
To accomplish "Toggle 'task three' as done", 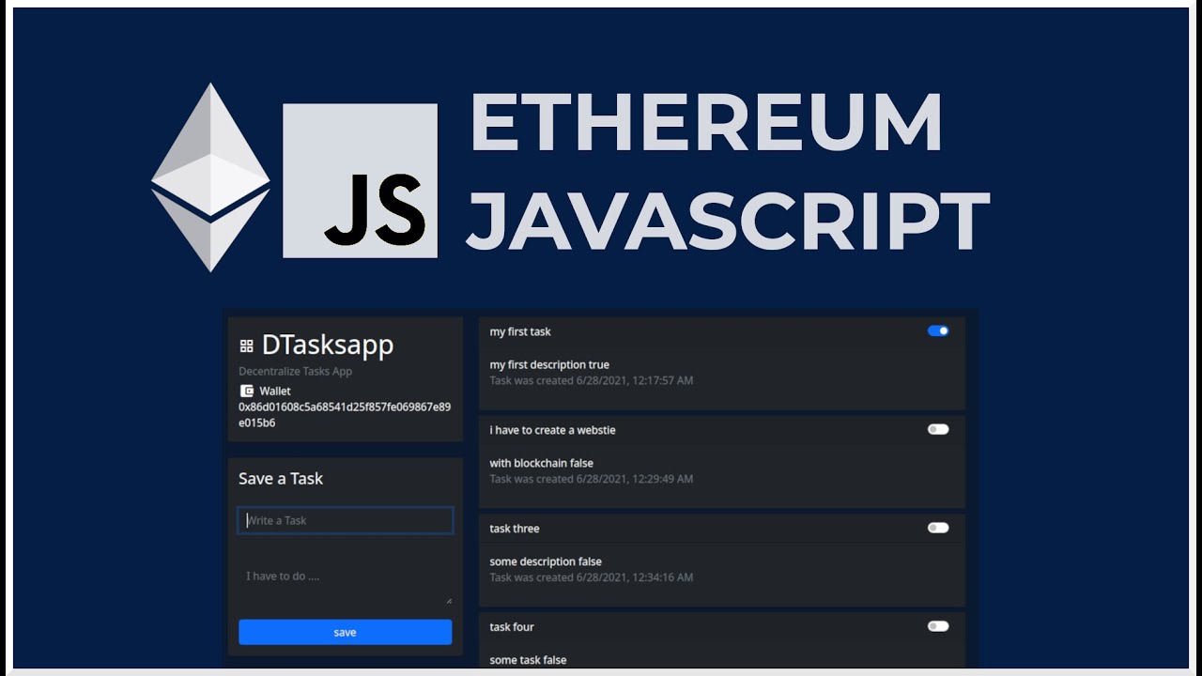I will [938, 528].
